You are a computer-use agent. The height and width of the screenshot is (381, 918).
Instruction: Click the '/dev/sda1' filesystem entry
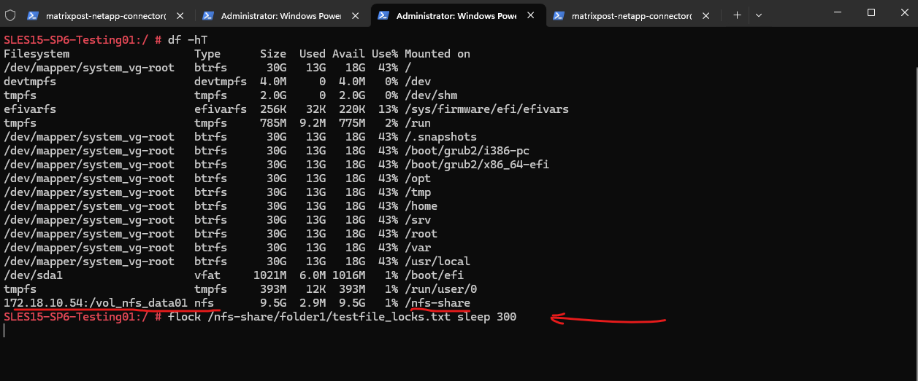pos(33,275)
